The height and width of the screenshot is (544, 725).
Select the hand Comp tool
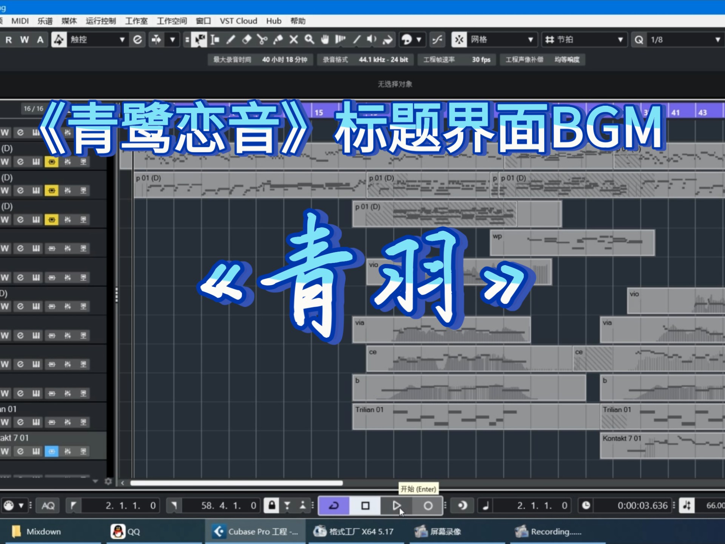(325, 40)
